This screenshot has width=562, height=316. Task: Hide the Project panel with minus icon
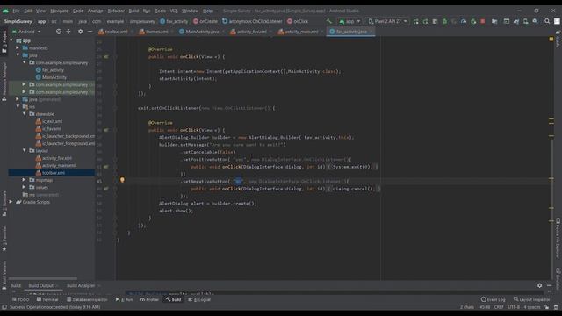(90, 32)
